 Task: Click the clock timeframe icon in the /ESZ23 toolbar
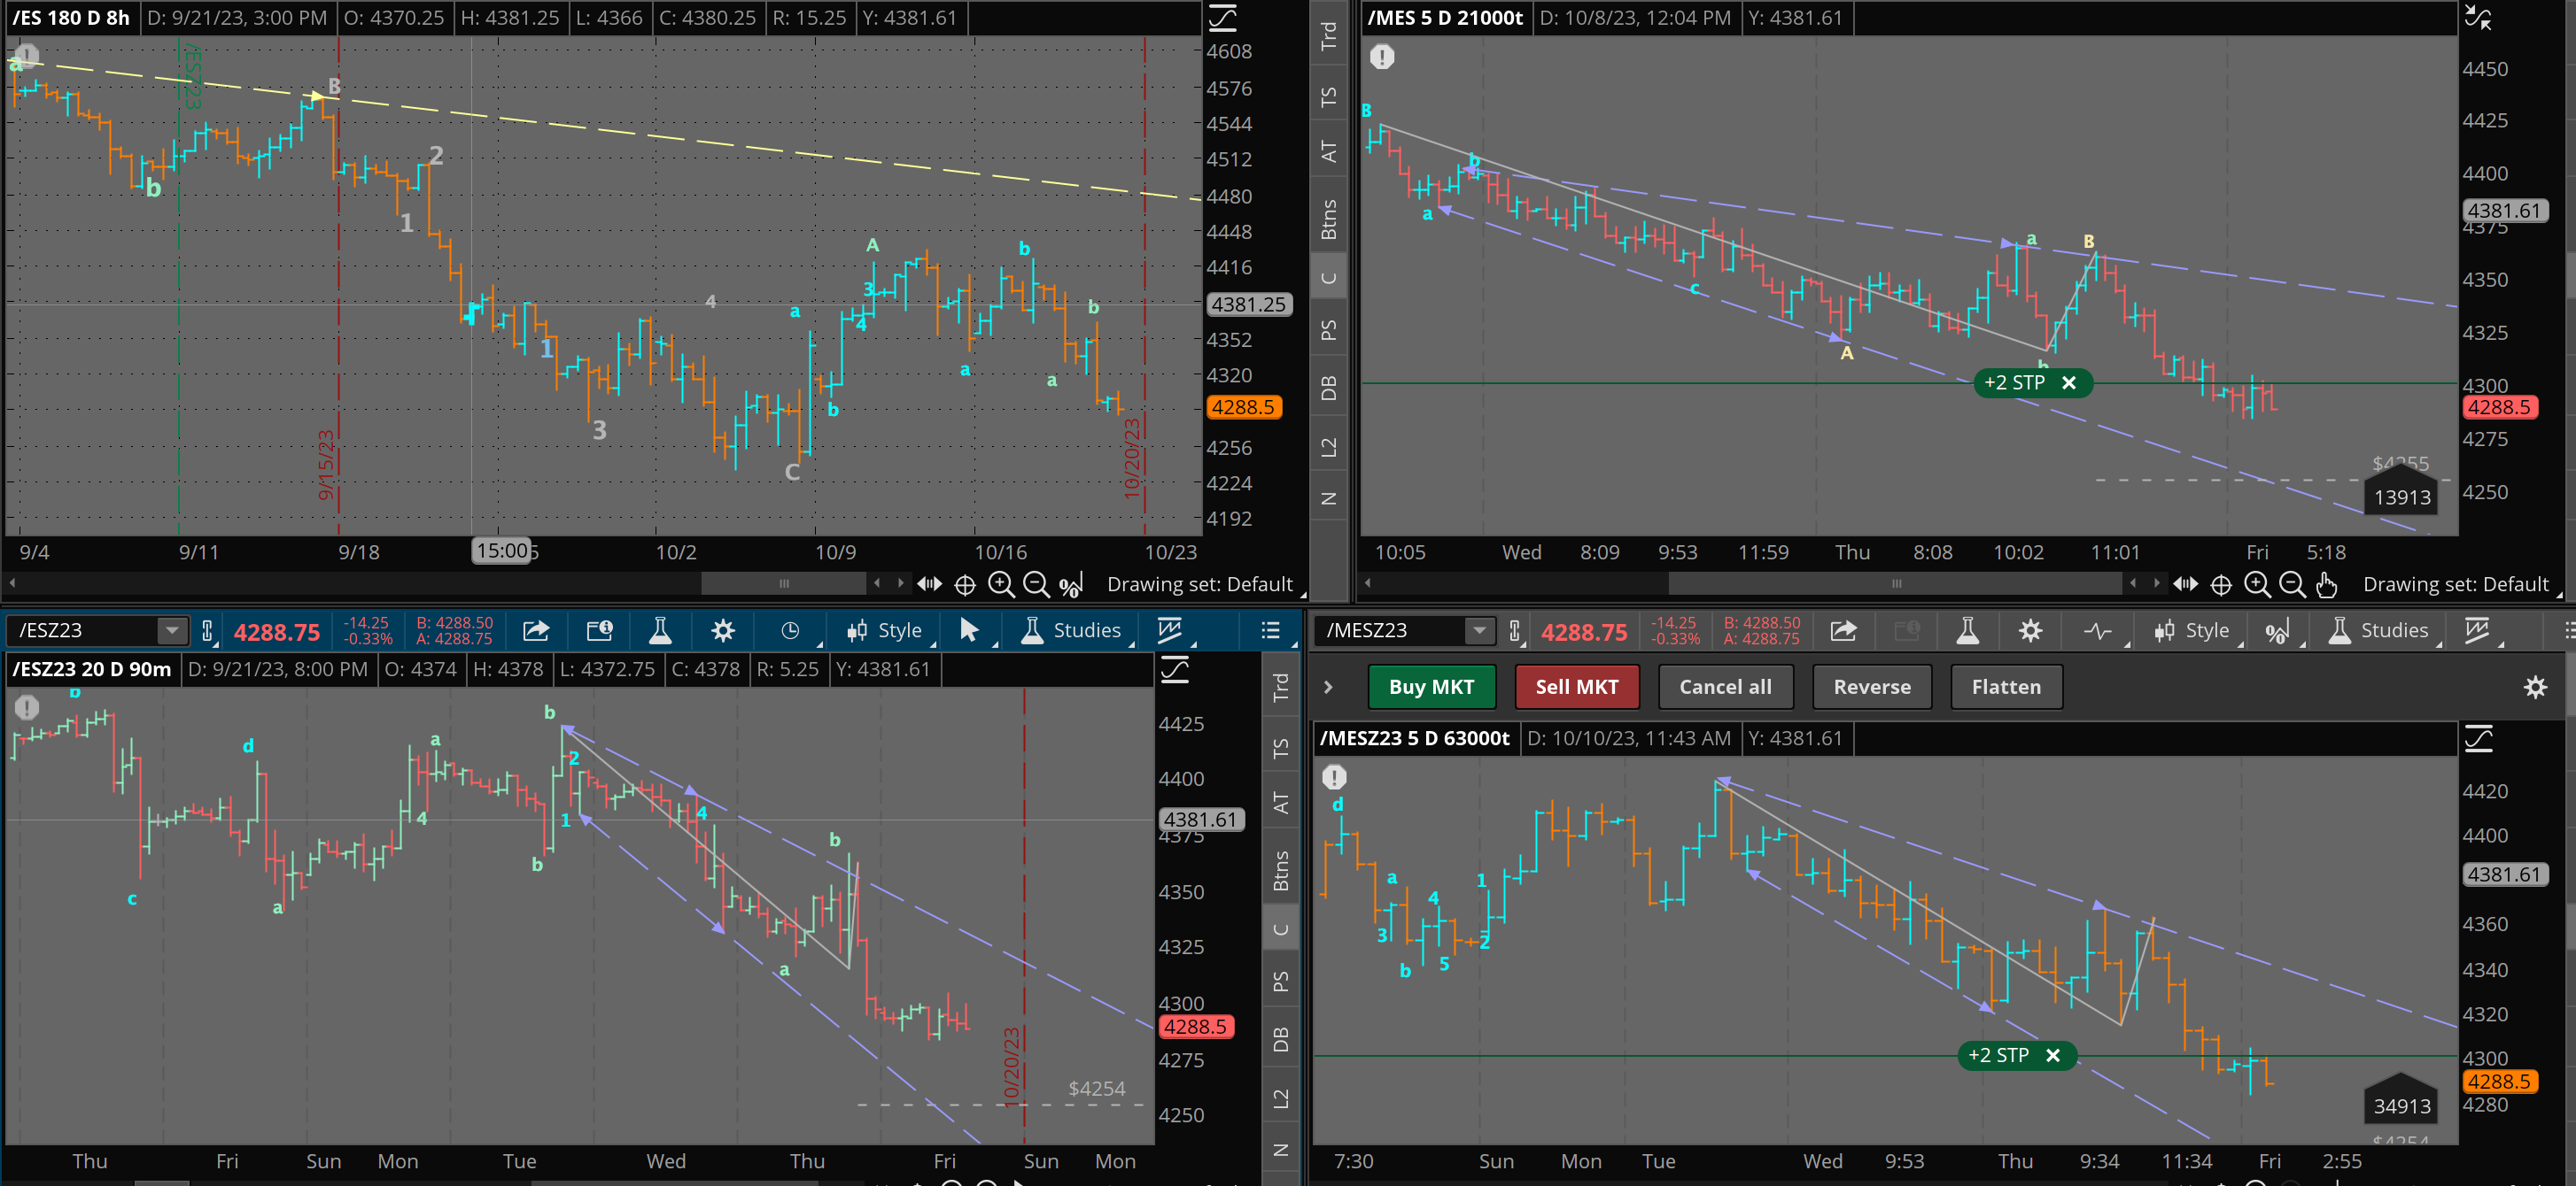790,630
